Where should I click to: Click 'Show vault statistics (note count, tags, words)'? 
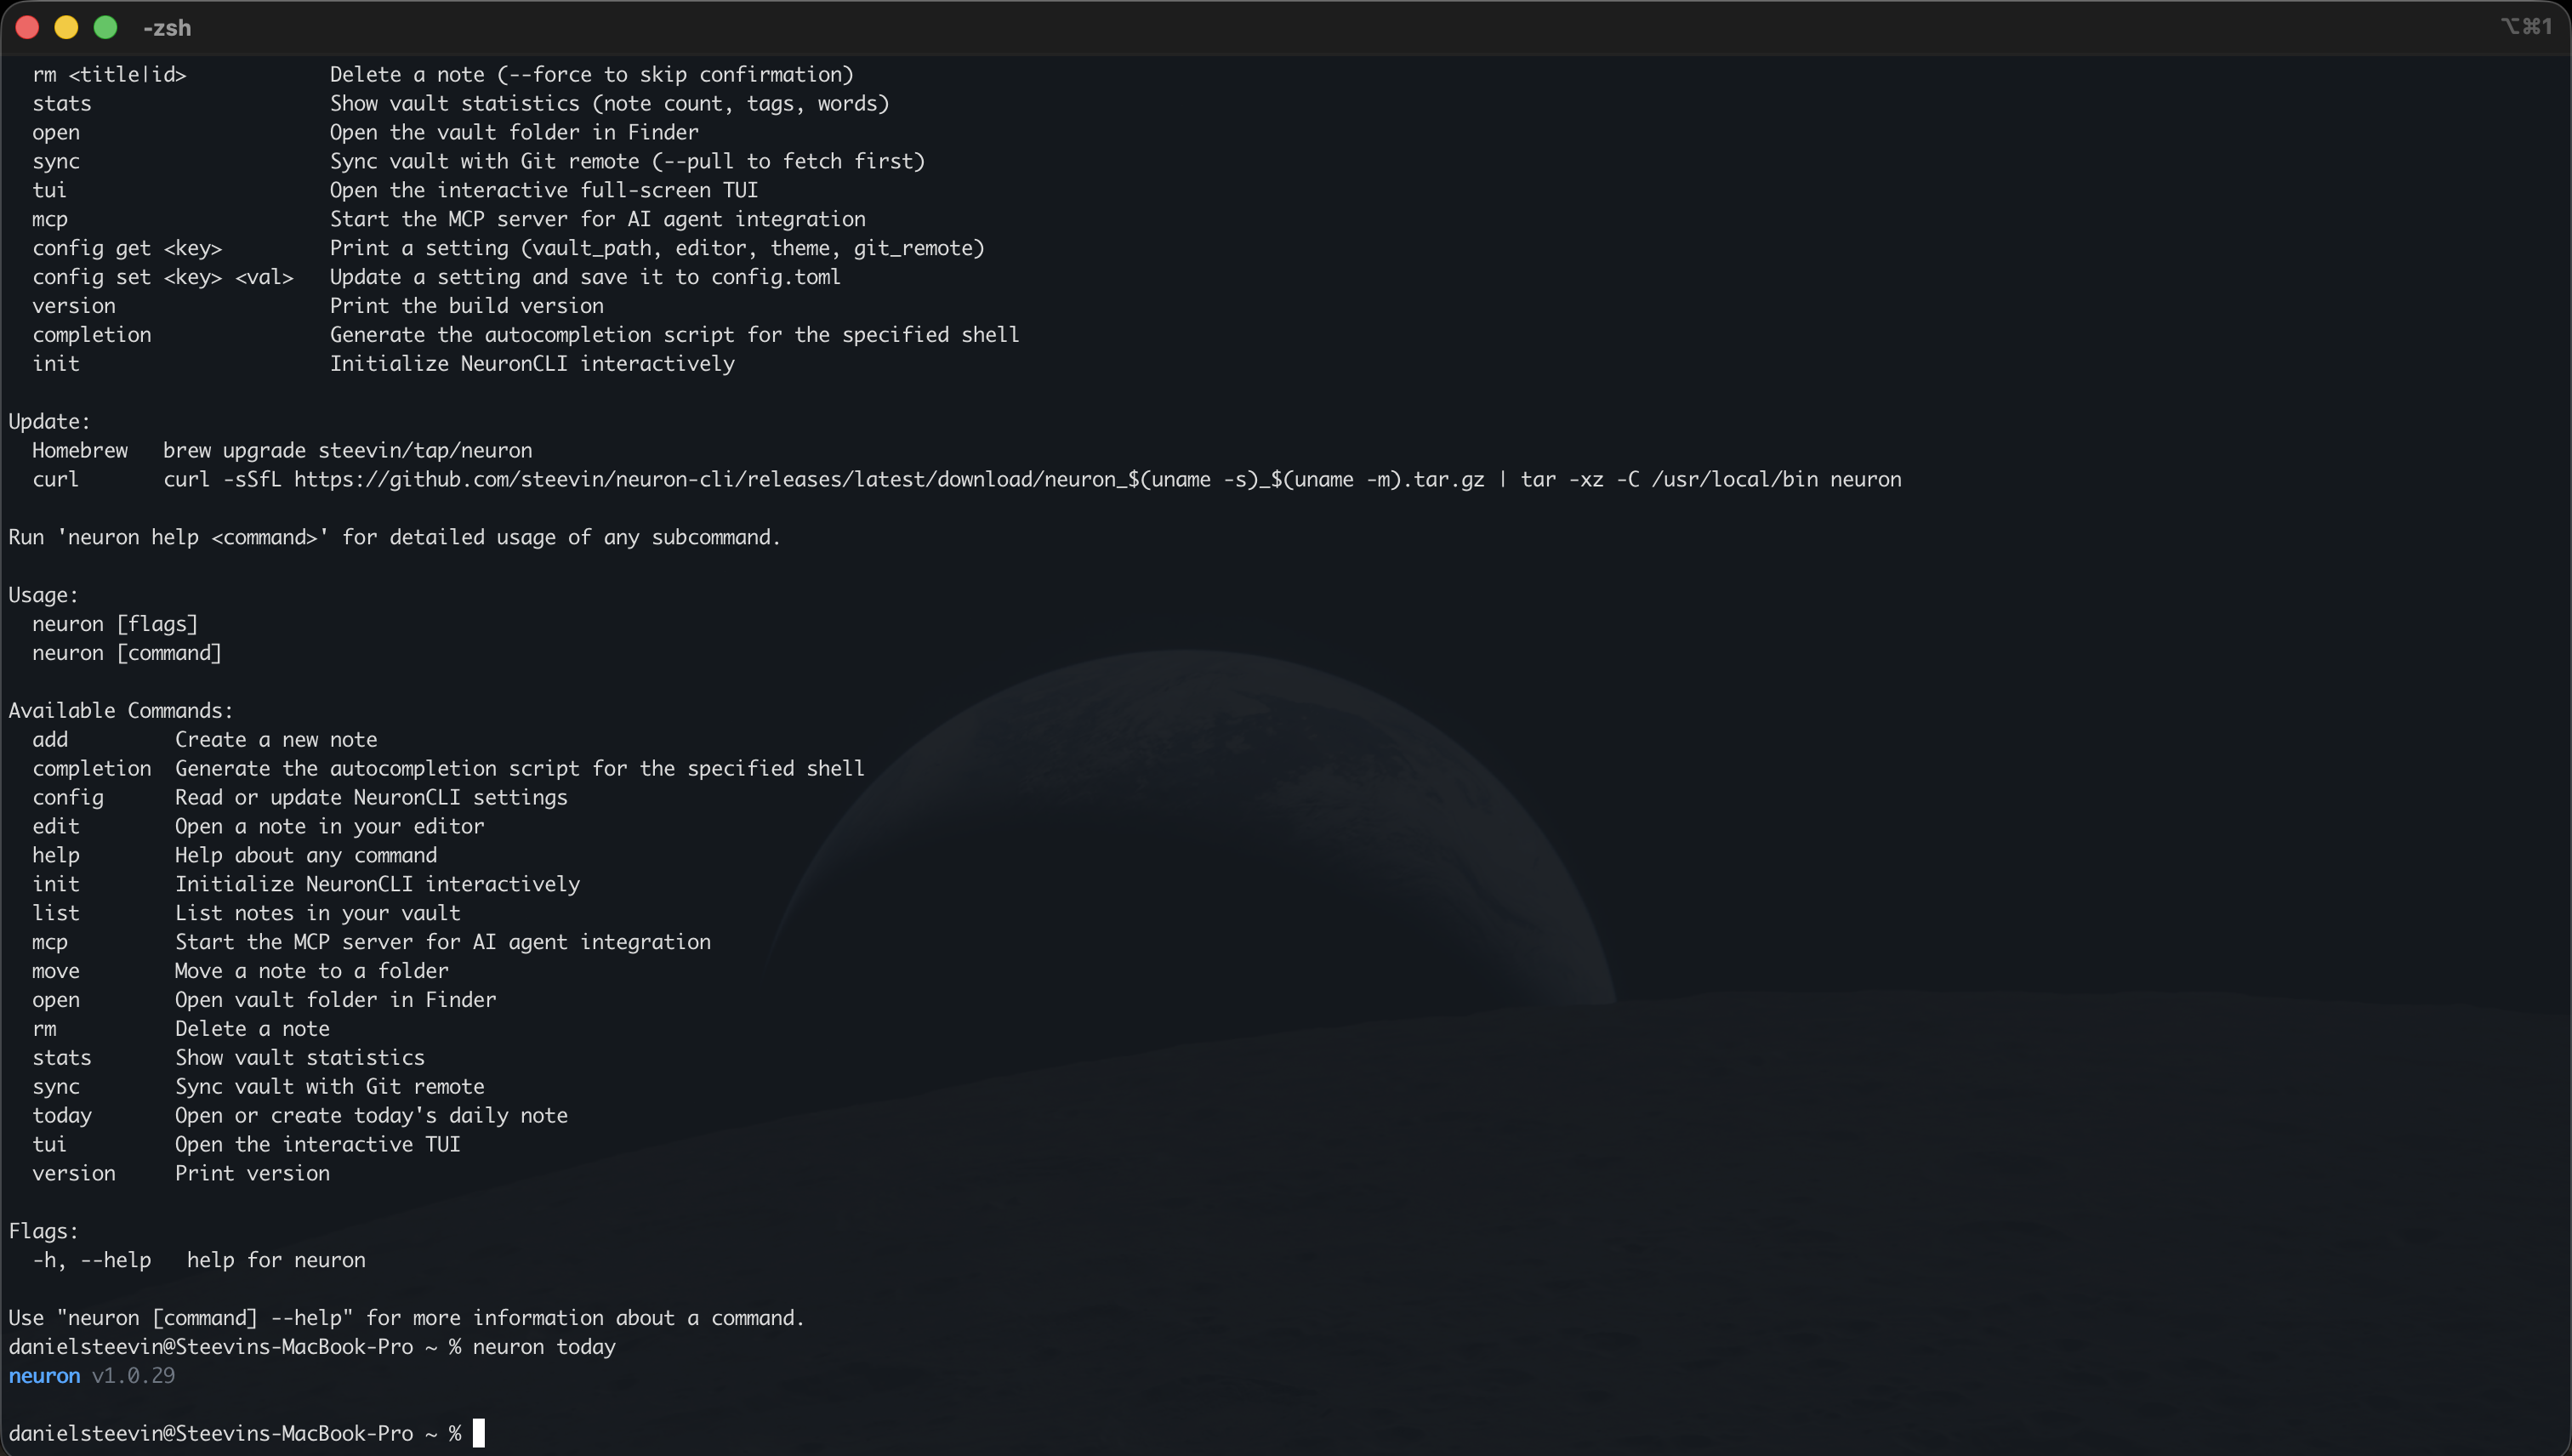610,104
